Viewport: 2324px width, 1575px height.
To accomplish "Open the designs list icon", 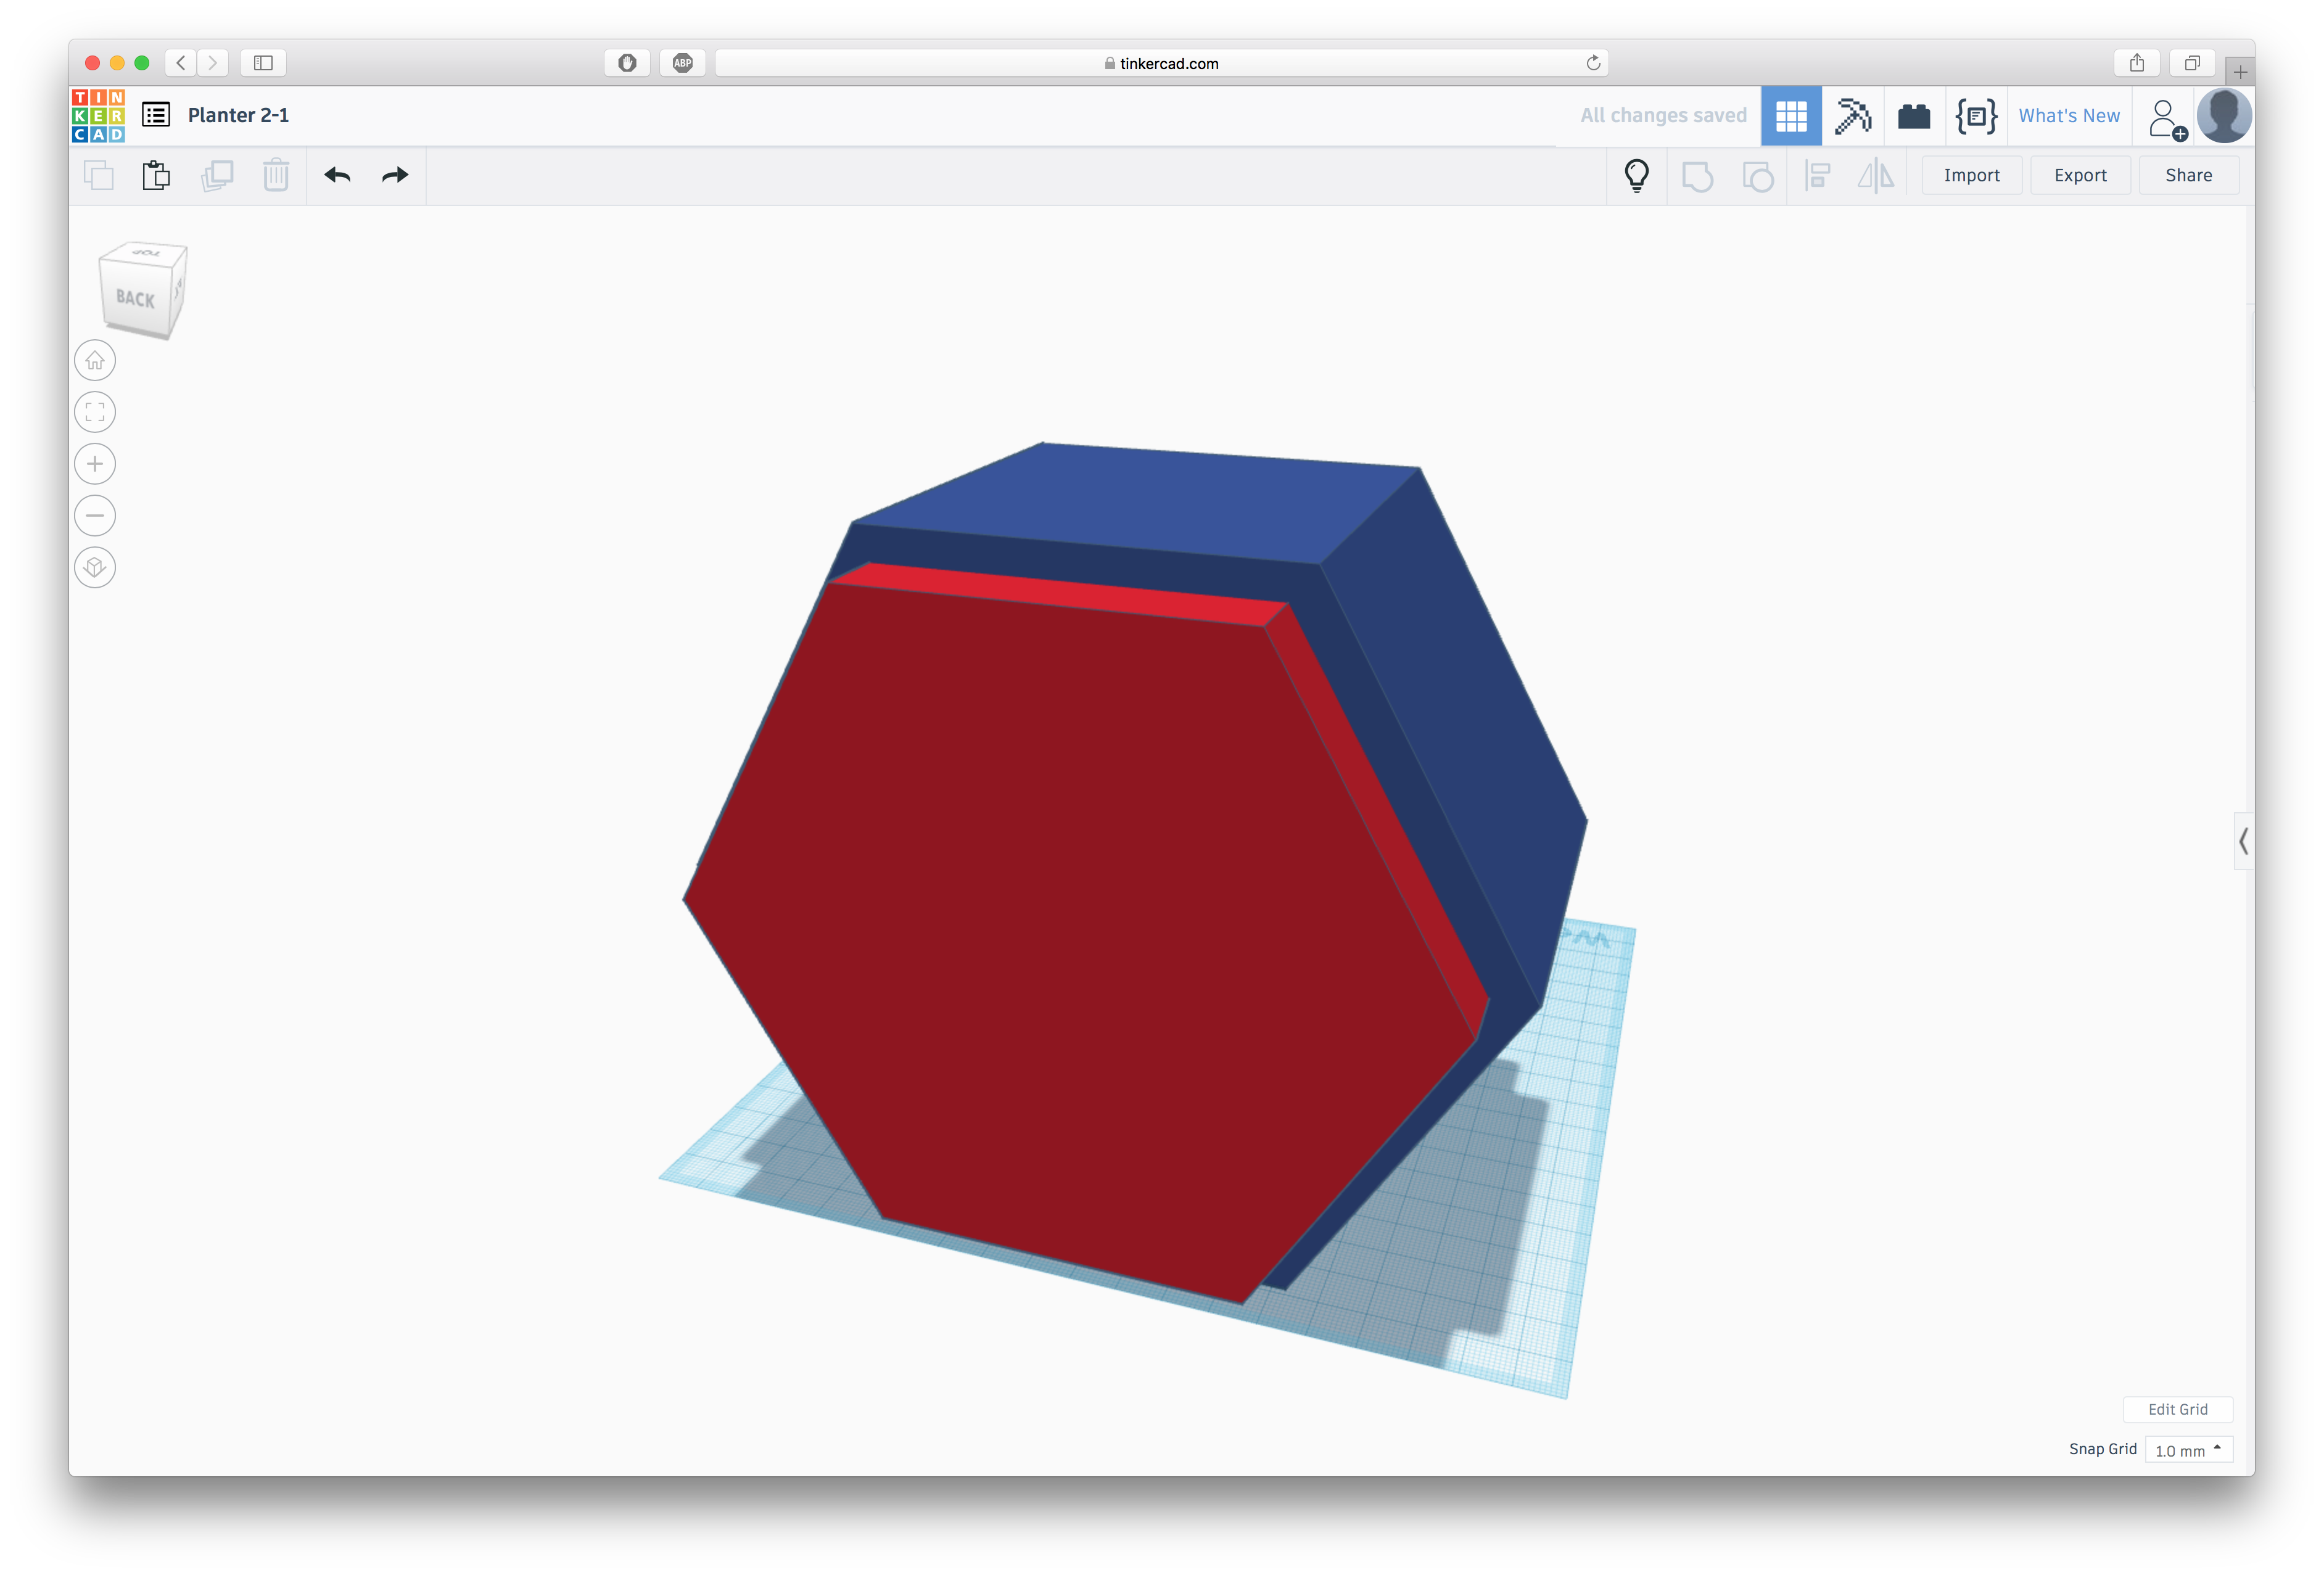I will (156, 115).
